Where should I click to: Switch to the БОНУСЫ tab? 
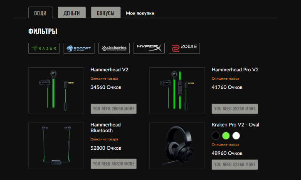[x=106, y=13]
